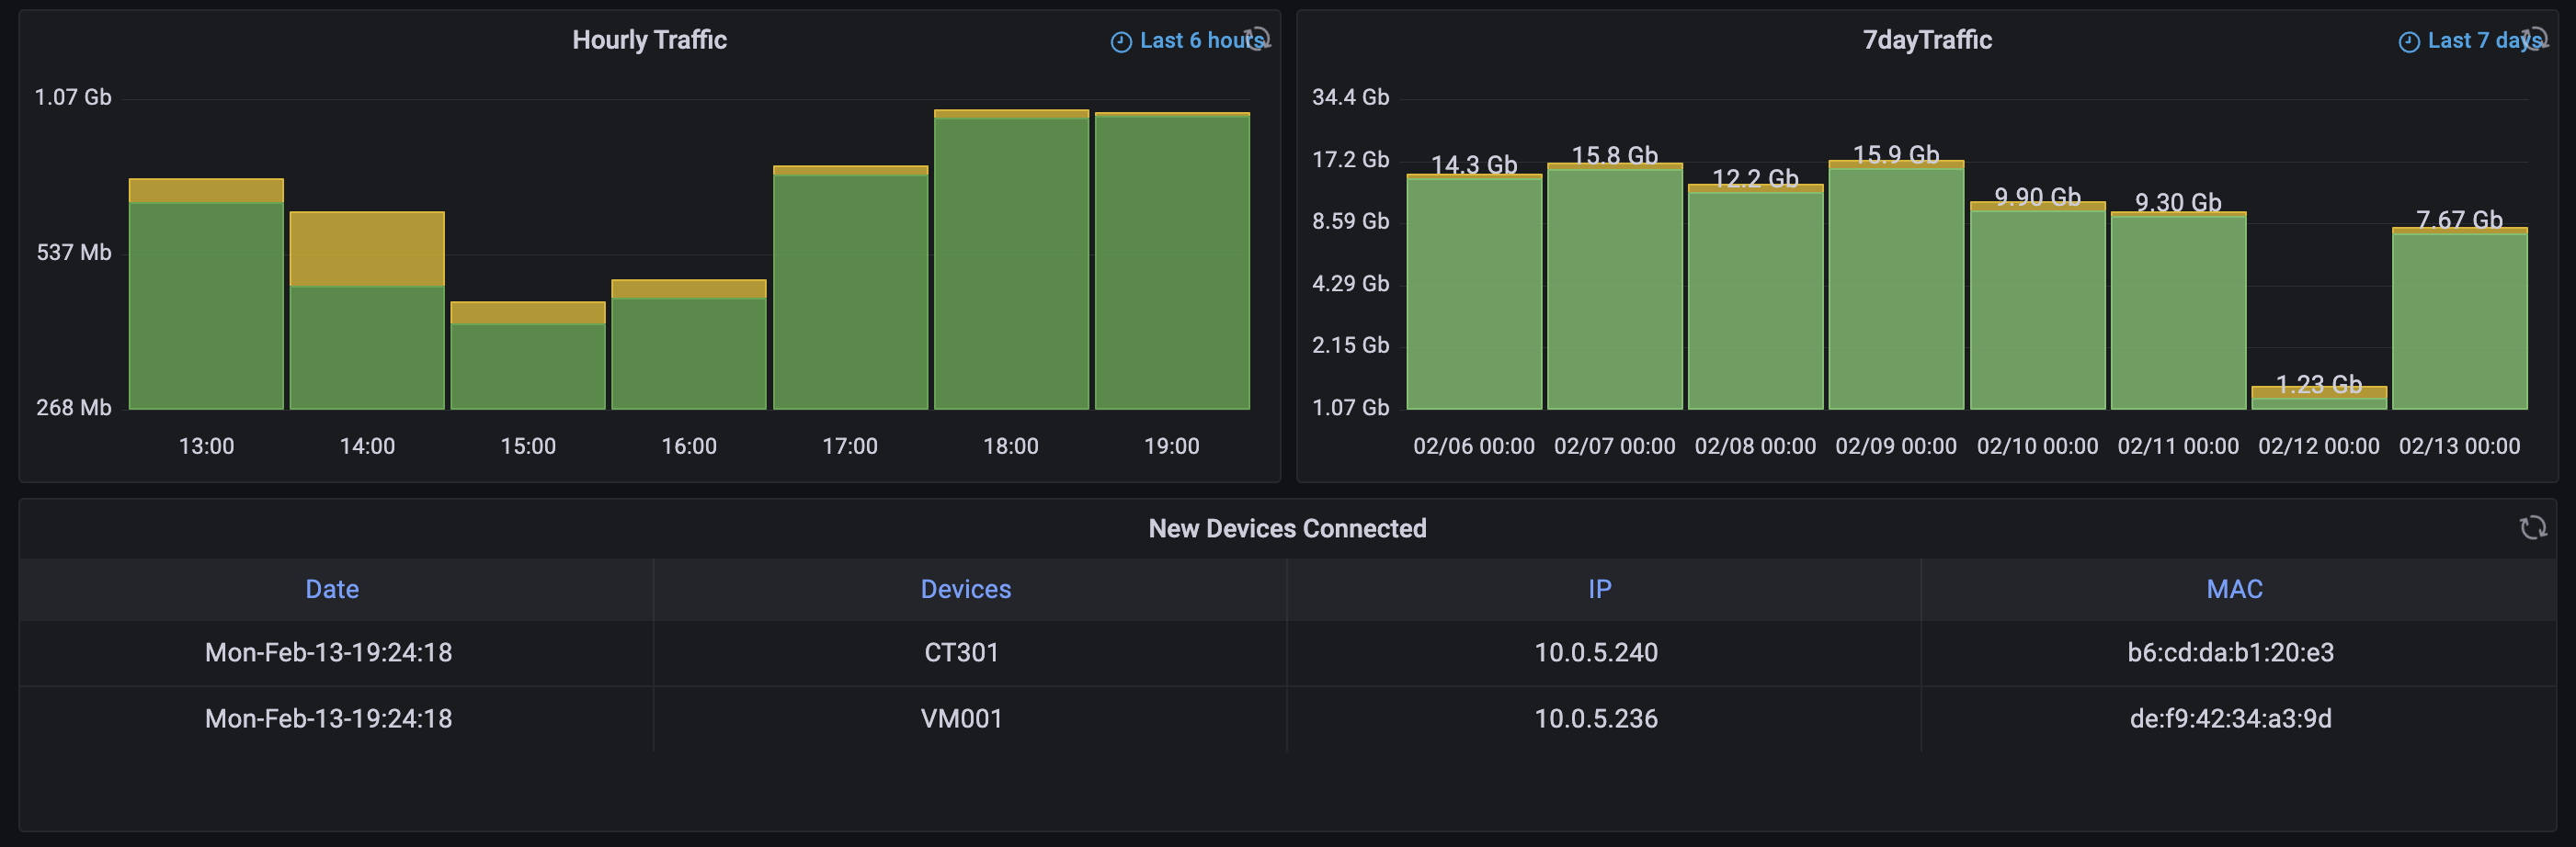Click the Last 6 hours time override label
Image resolution: width=2576 pixels, height=847 pixels.
click(x=1202, y=41)
